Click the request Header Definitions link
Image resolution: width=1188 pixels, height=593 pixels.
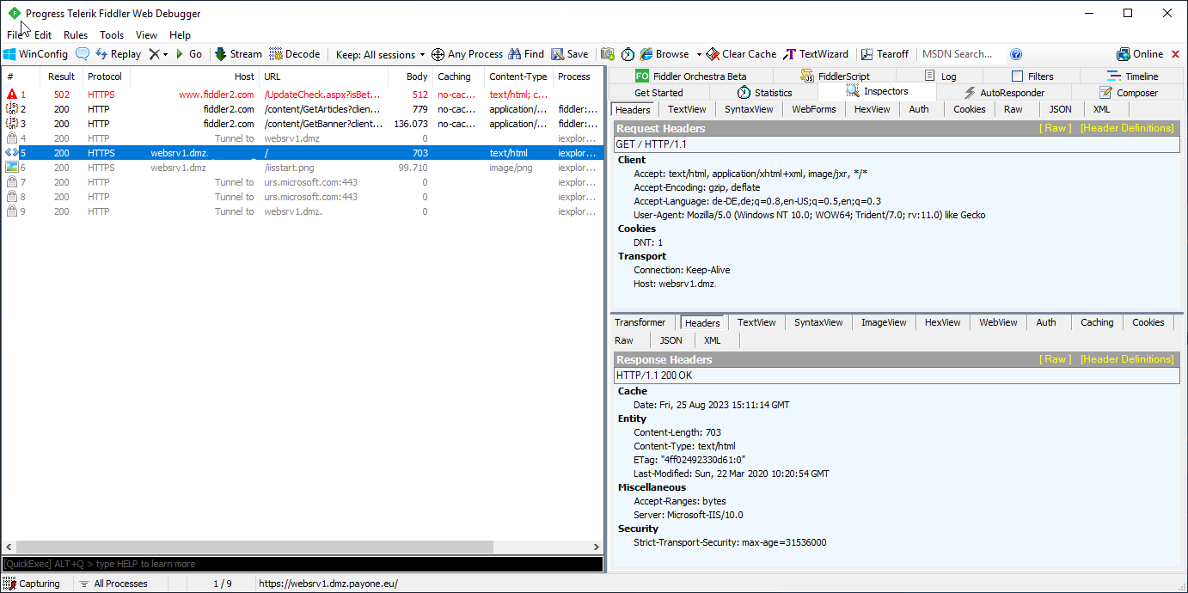(x=1126, y=128)
